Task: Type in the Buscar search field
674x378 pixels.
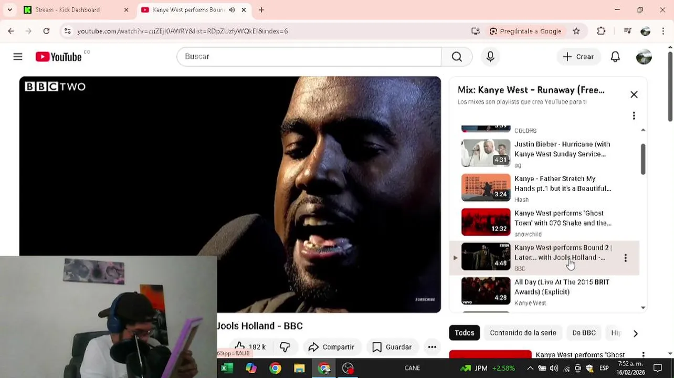Action: [309, 57]
